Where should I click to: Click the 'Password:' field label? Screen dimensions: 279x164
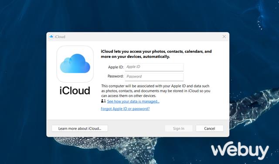click(116, 76)
